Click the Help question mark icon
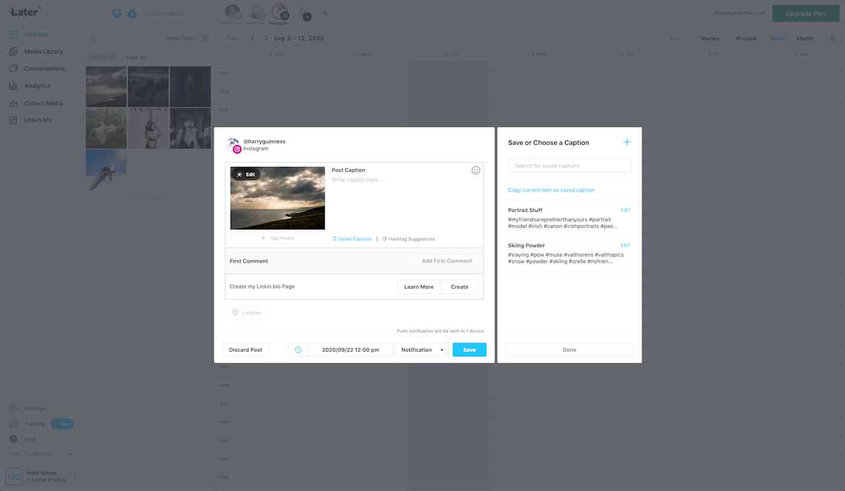 click(13, 439)
